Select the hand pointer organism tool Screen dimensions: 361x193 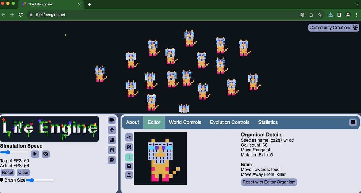coord(129,137)
